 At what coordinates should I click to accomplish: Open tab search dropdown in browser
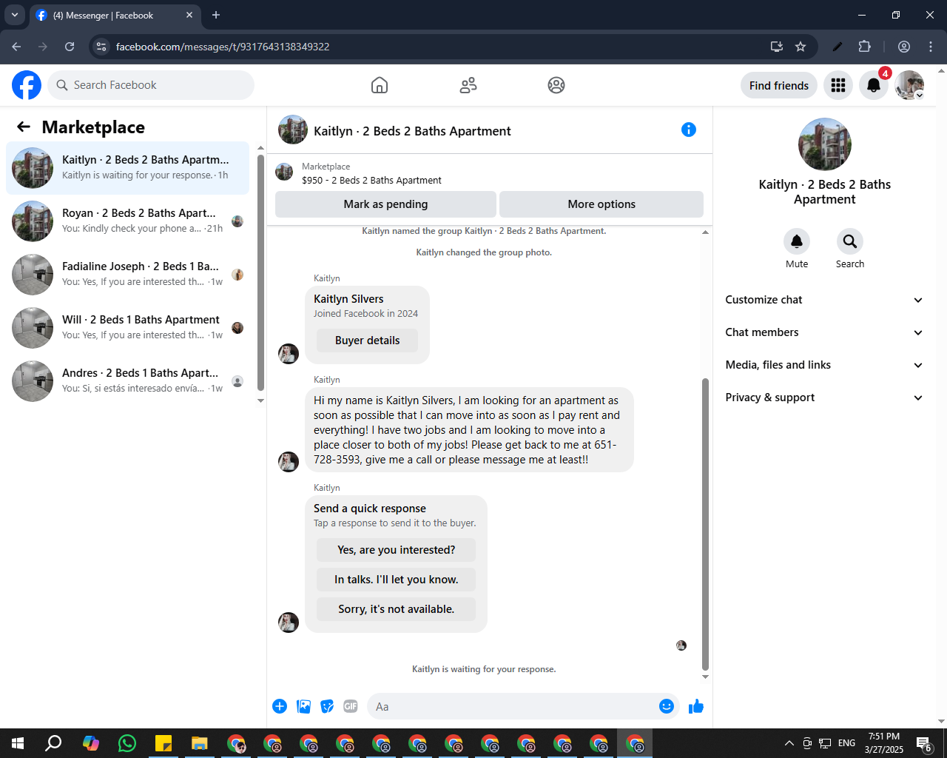tap(15, 15)
